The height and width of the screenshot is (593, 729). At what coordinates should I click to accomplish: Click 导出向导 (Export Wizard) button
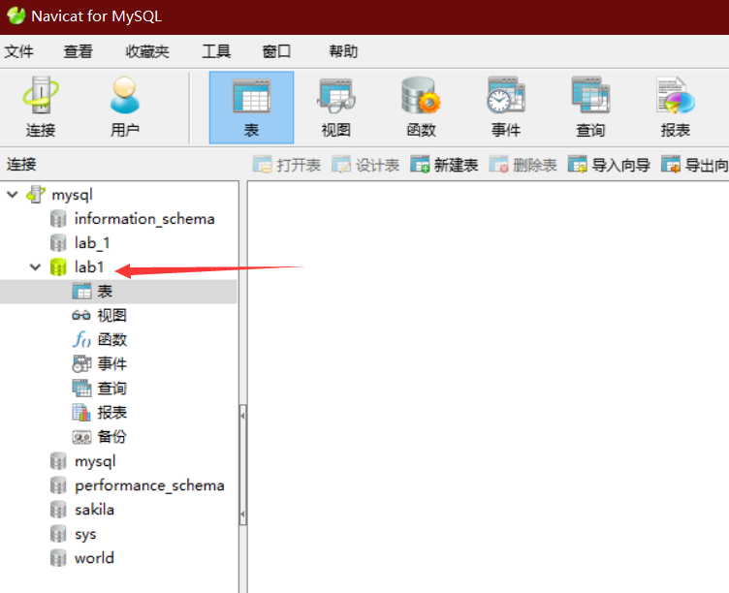(695, 165)
